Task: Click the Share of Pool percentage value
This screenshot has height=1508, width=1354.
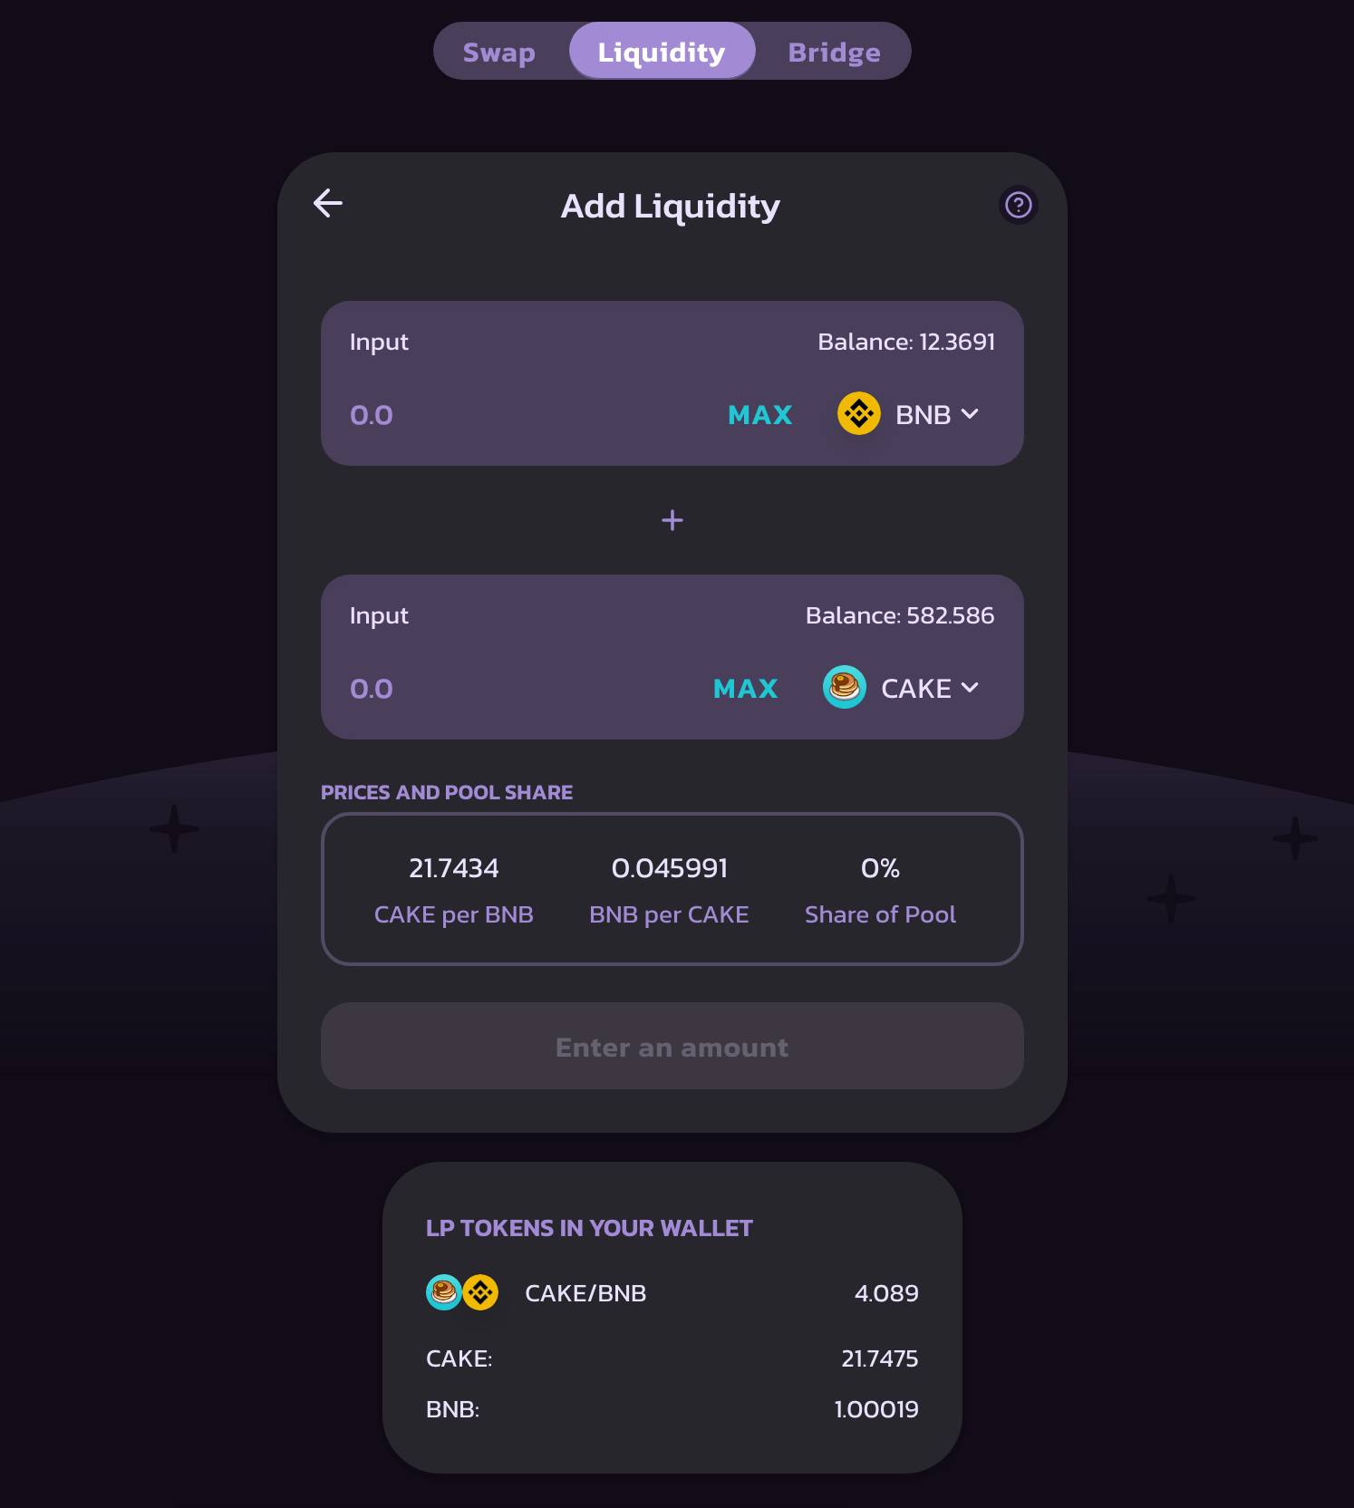Action: [879, 867]
